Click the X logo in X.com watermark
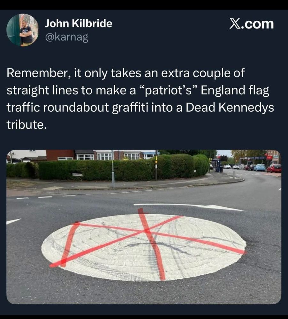The height and width of the screenshot is (319, 288). tap(235, 24)
